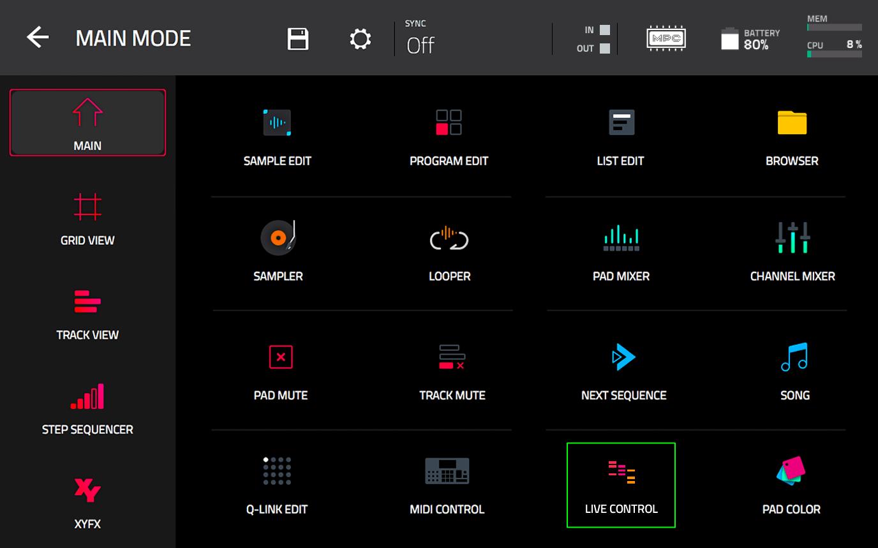Open Sample Edit waveform icon
Image resolution: width=878 pixels, height=548 pixels.
[278, 122]
